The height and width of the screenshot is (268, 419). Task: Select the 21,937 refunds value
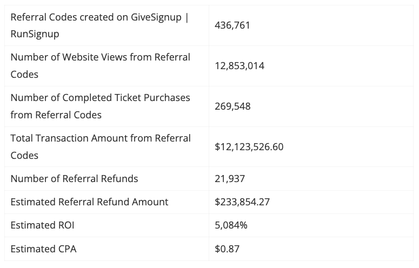coord(230,179)
